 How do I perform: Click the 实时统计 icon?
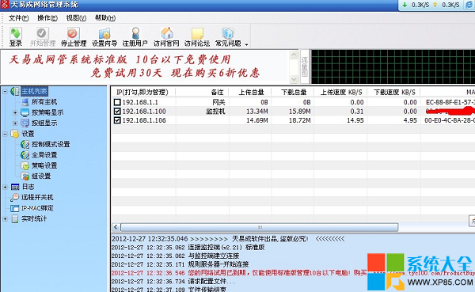point(15,218)
